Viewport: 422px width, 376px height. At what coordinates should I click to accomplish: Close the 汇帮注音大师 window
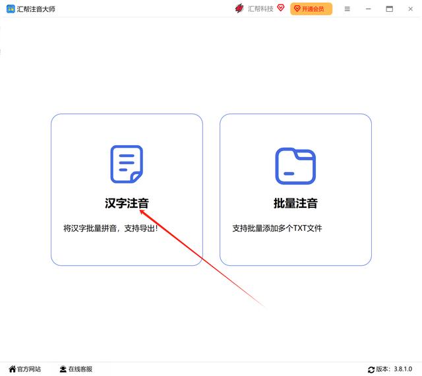click(410, 9)
